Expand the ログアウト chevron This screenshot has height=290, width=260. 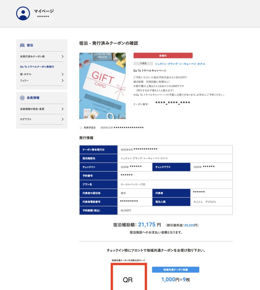click(62, 119)
